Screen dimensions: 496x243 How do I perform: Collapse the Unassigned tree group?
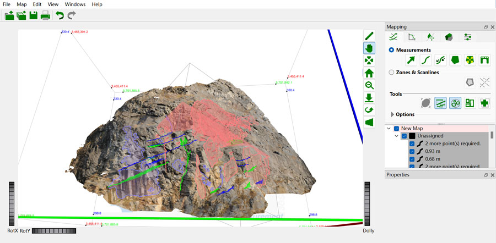coord(397,136)
